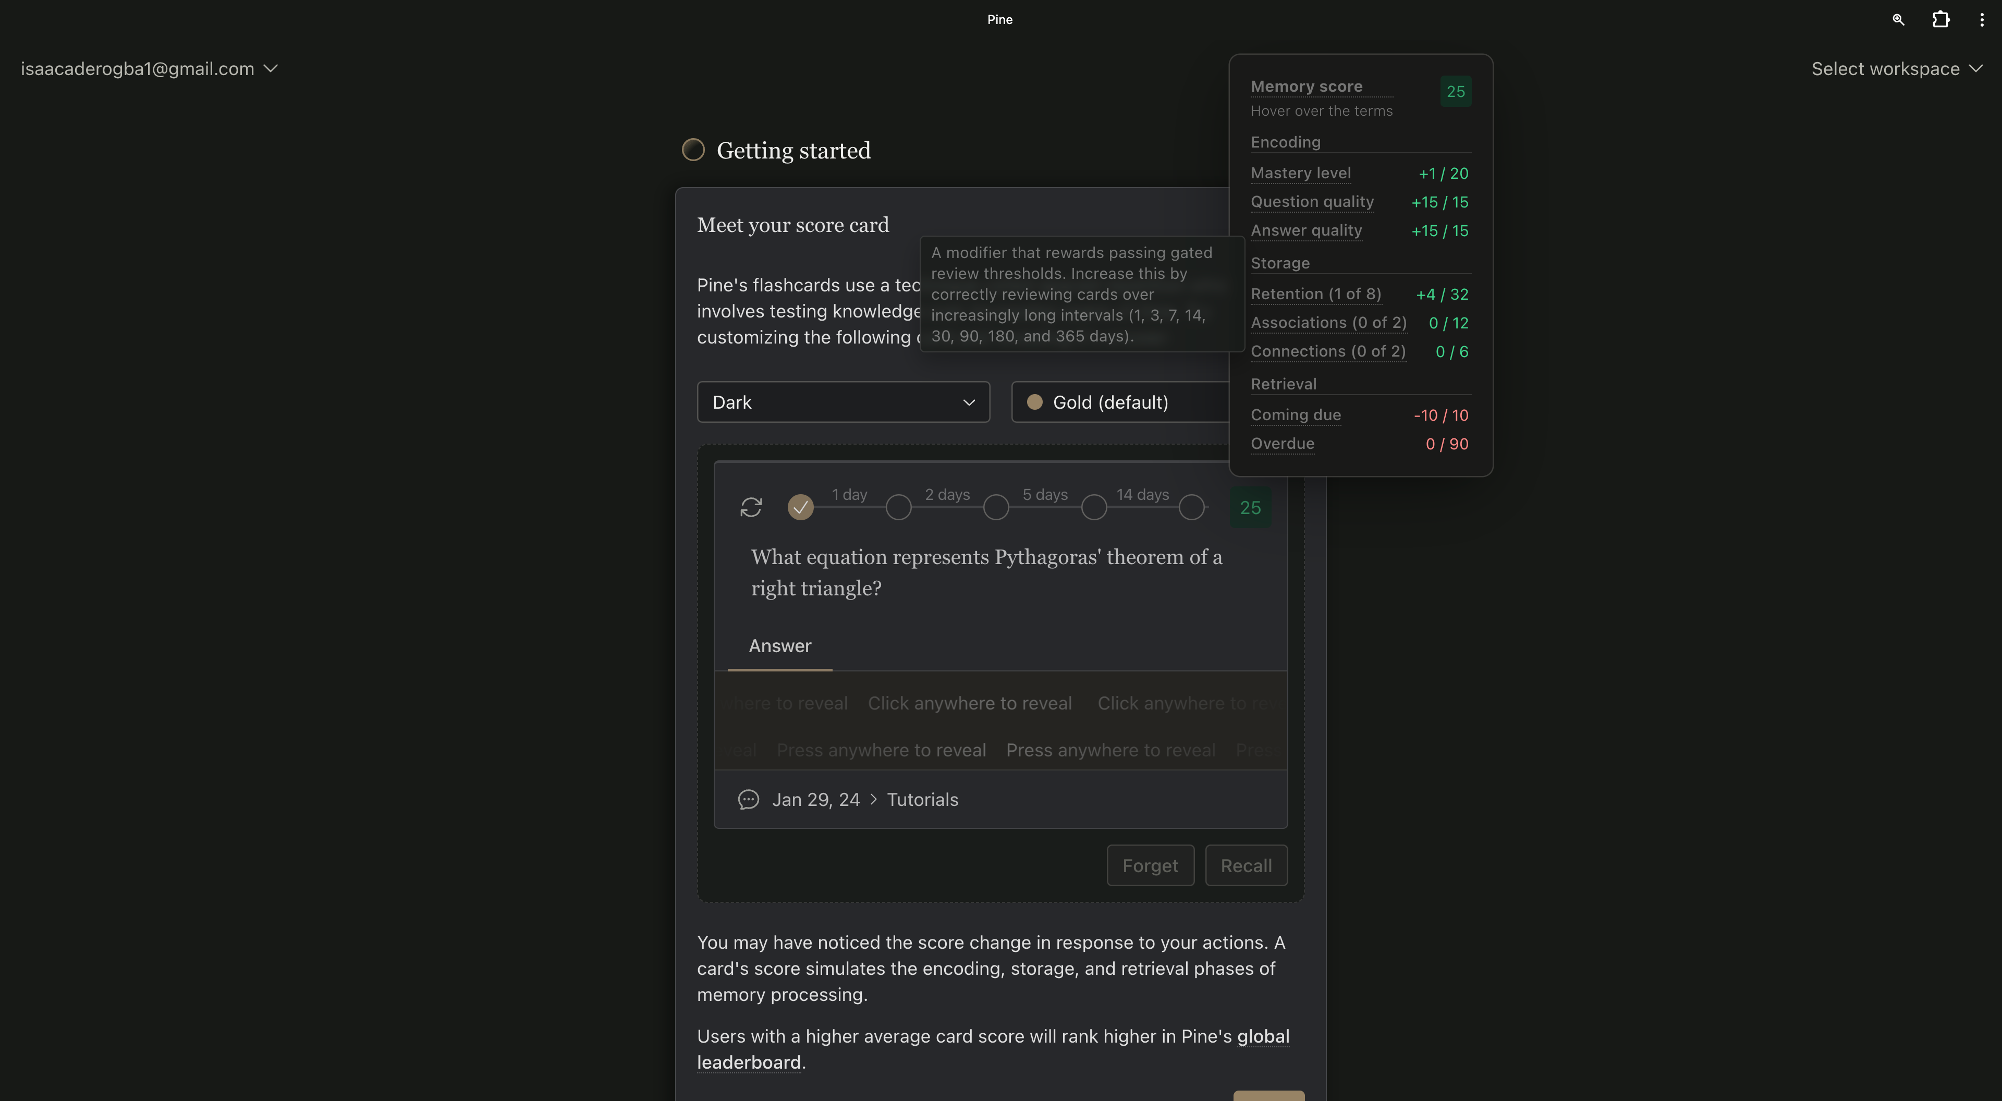Image resolution: width=2002 pixels, height=1101 pixels.
Task: Click the comment bubble icon on card footer
Action: pyautogui.click(x=748, y=800)
